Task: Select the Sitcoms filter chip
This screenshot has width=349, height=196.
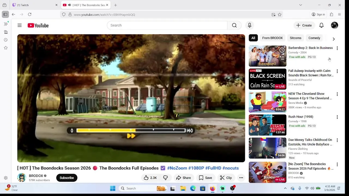Action: tap(296, 38)
